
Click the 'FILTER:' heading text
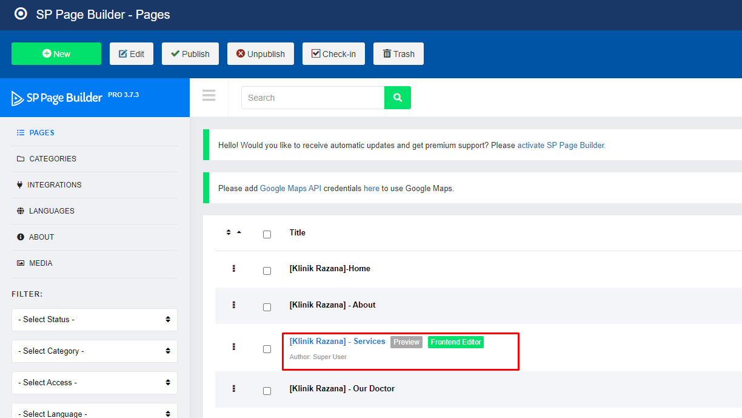27,294
